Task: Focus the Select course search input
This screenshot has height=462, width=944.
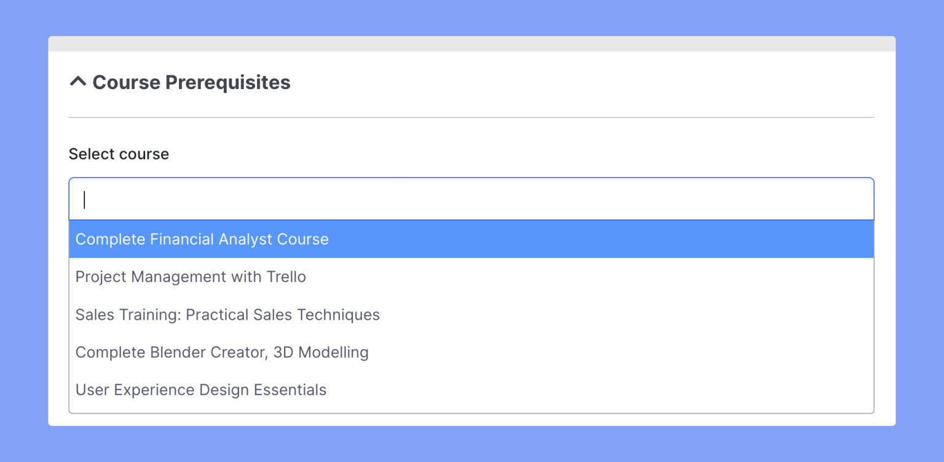Action: (471, 199)
